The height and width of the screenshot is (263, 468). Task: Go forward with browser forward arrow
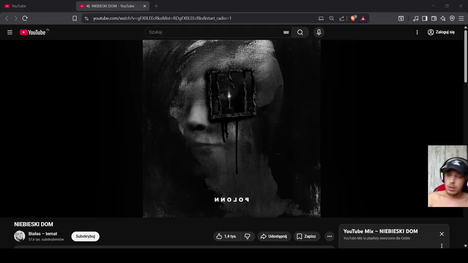pyautogui.click(x=16, y=18)
